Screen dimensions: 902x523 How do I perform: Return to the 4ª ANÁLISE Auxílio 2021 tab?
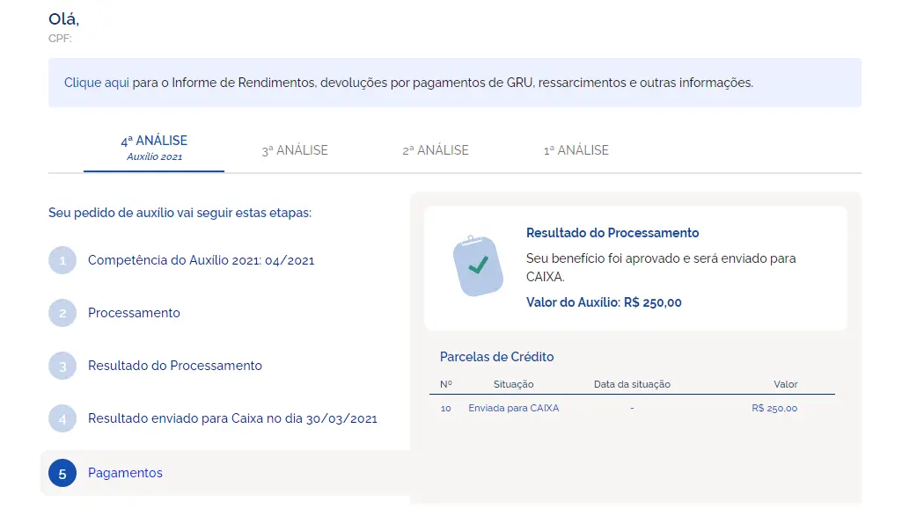point(154,147)
